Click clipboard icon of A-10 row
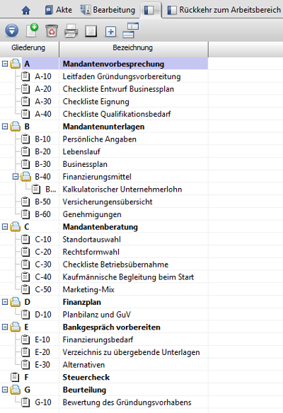The image size is (283, 413). [x=25, y=76]
